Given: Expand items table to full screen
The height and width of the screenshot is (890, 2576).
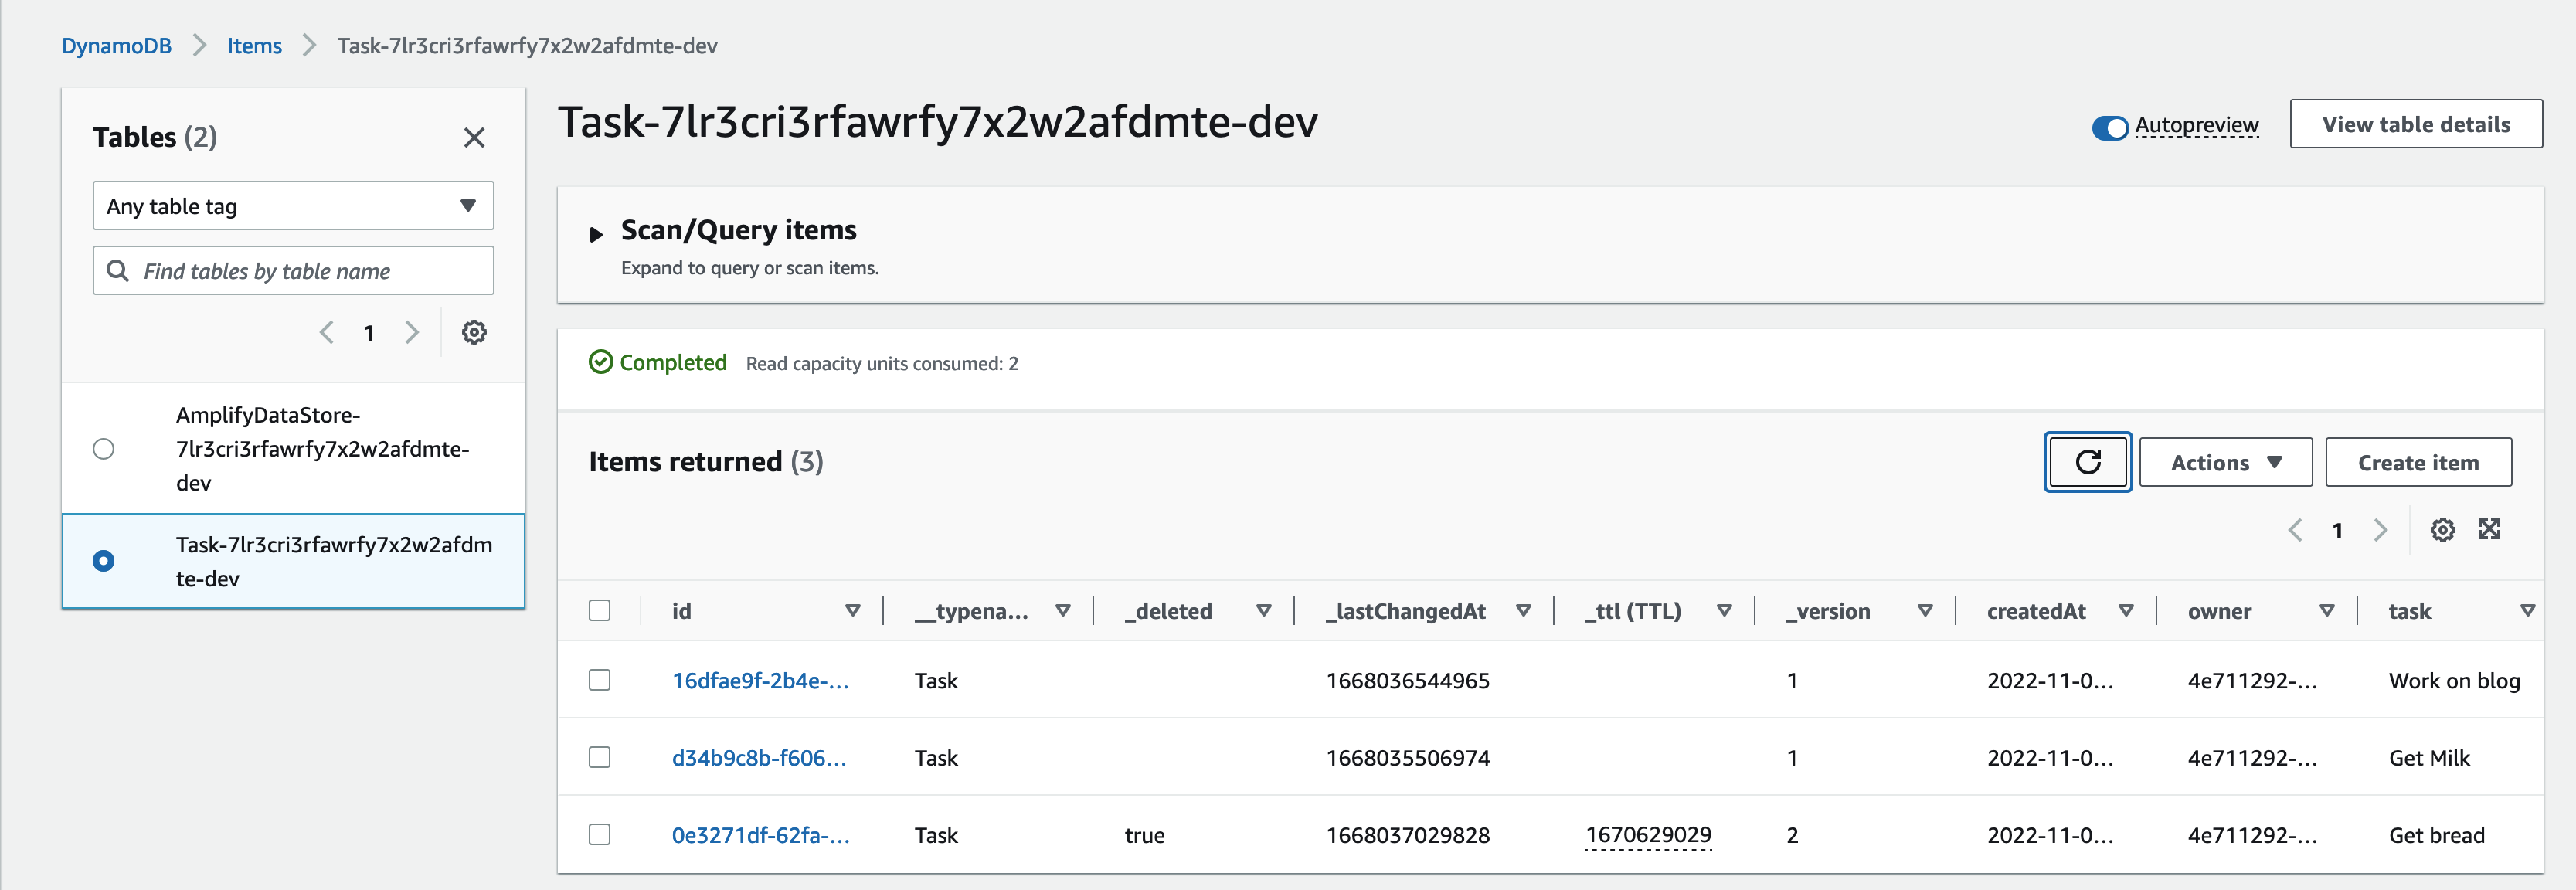Looking at the screenshot, I should (x=2489, y=529).
